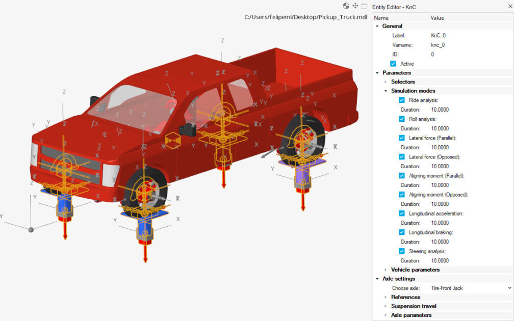Click the window layout icon
514x321 pixels.
coord(364,6)
